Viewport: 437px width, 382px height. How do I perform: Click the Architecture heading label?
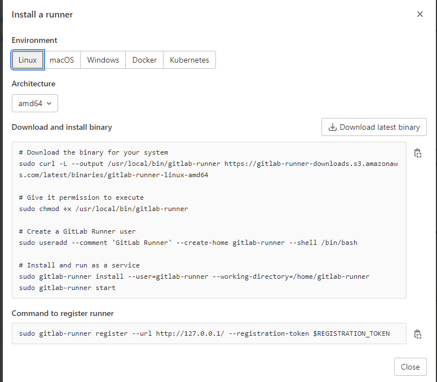[x=33, y=84]
